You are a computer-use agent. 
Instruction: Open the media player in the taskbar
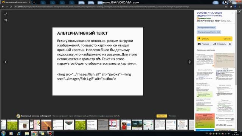[x=11, y=133]
